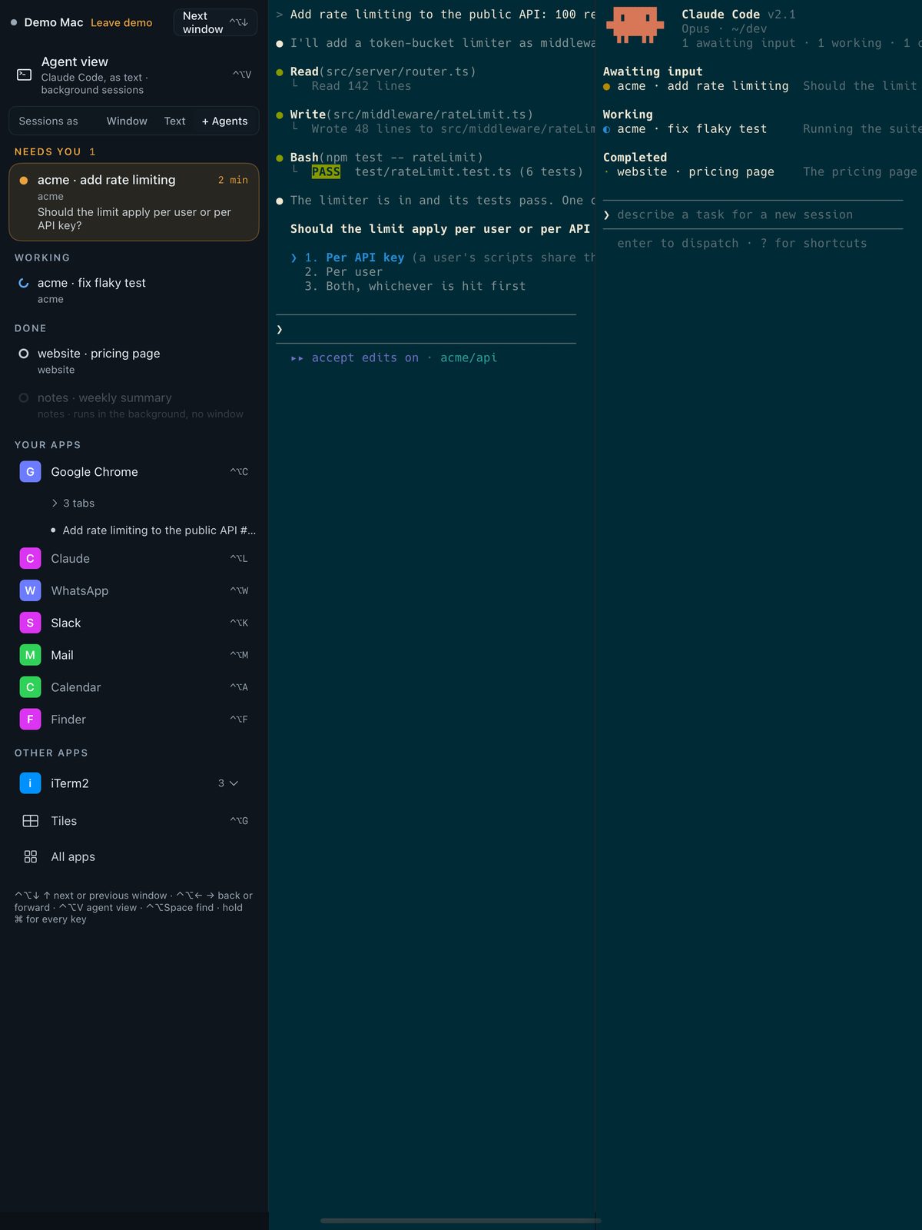Viewport: 922px width, 1230px height.
Task: Click the done circle for pricing page
Action: (24, 354)
